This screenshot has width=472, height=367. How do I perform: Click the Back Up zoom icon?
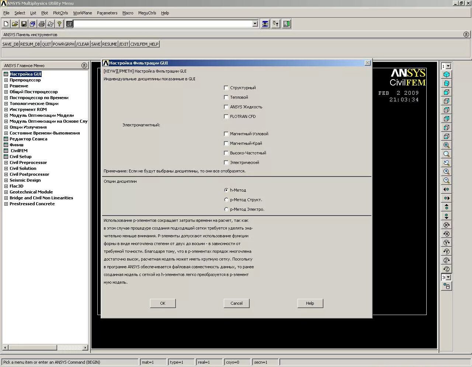[447, 163]
